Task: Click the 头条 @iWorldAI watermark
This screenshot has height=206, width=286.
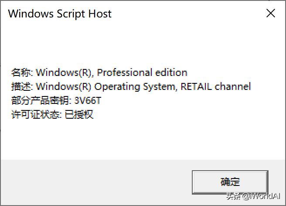Action: (x=253, y=196)
